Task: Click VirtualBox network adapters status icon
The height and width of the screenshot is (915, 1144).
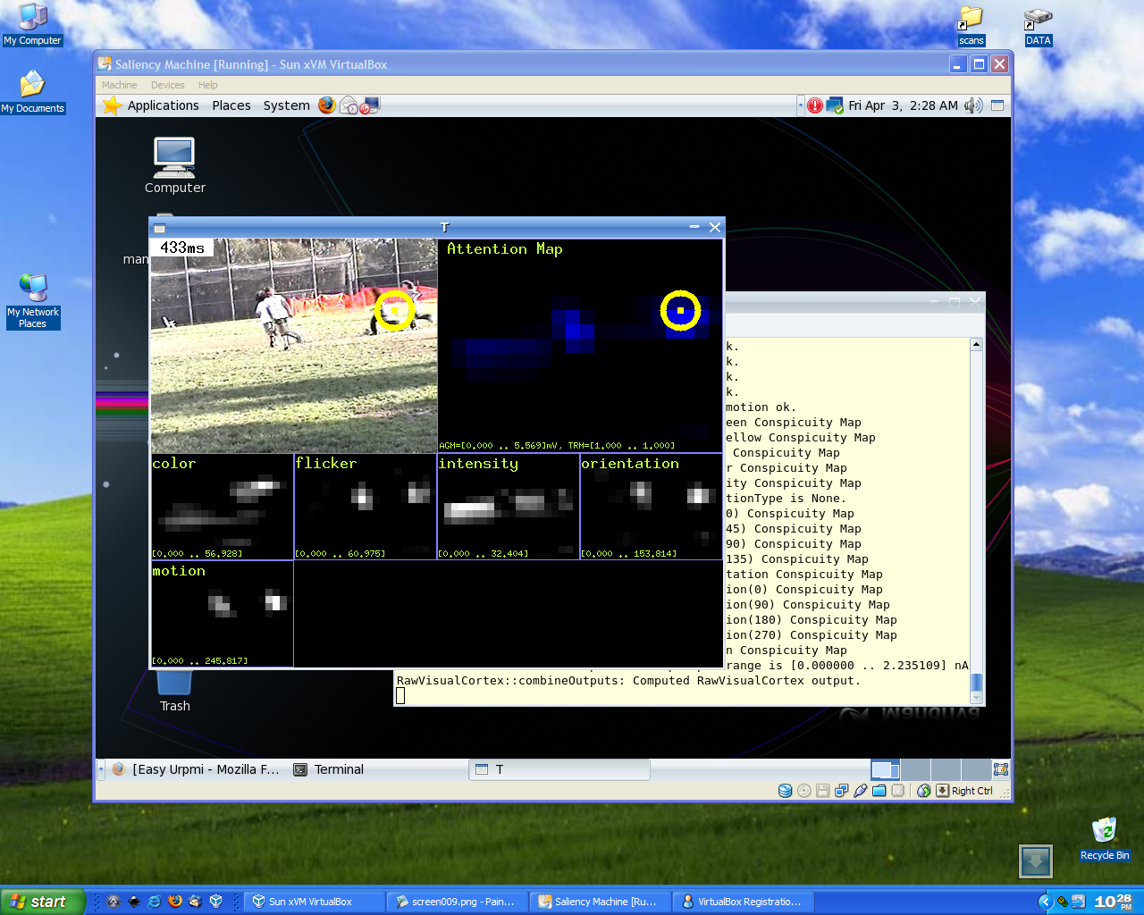Action: 841,791
